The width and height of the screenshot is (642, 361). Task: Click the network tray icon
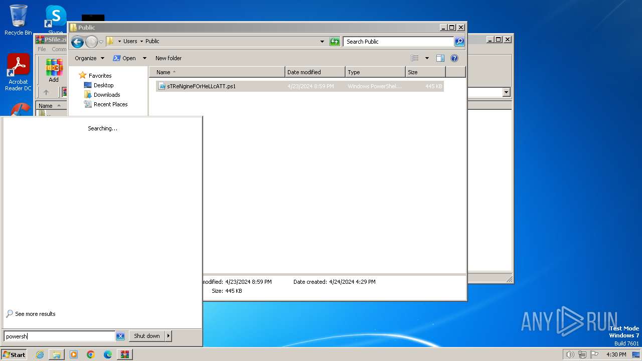582,354
